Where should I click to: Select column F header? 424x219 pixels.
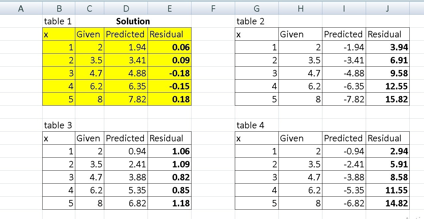pos(213,9)
